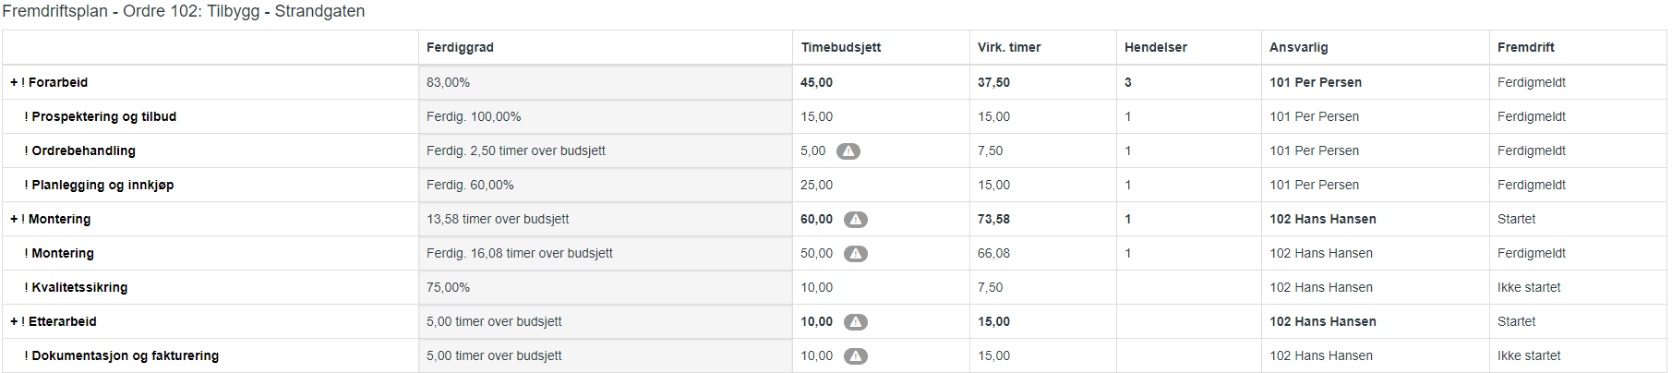Click Ikke startet status for Kvalitetssikring
1672x373 pixels.
(1529, 287)
